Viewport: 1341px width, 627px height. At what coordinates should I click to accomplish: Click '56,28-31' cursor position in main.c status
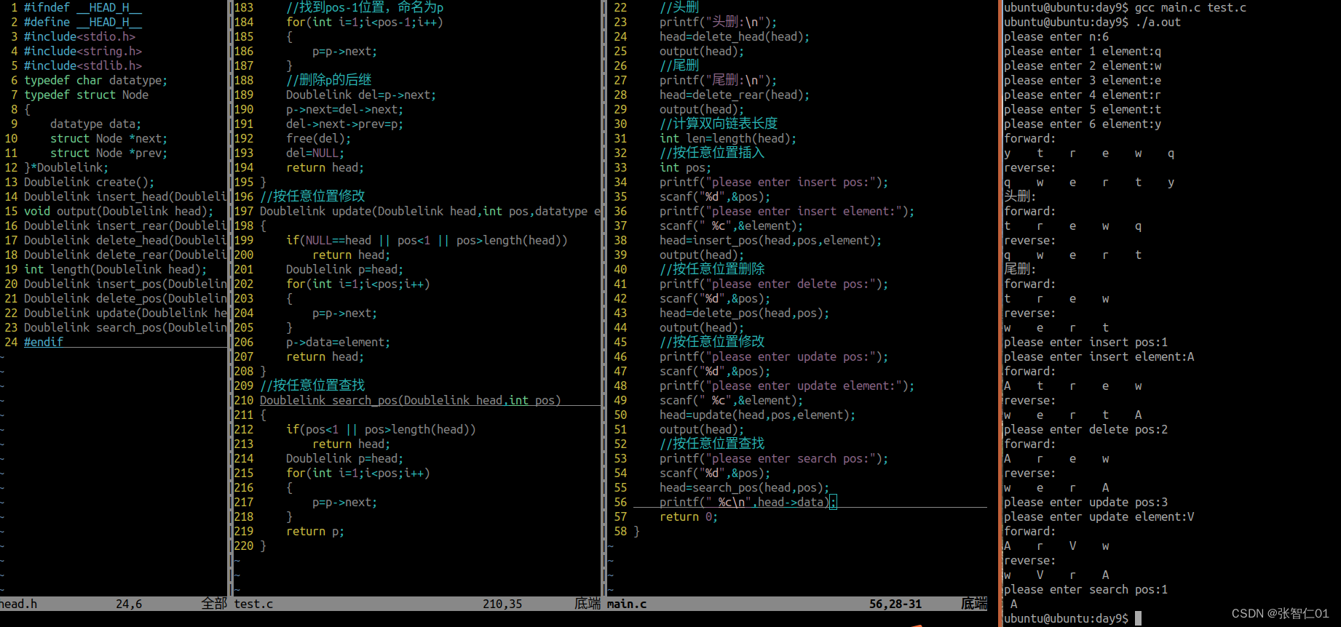click(895, 604)
